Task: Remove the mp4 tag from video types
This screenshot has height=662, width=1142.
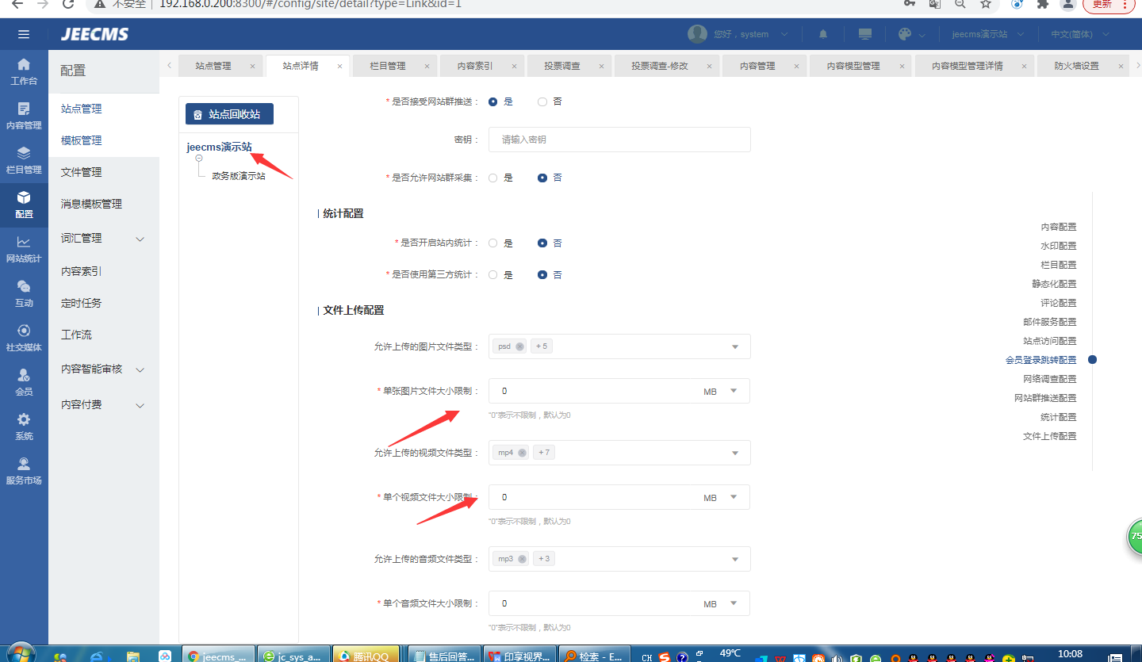Action: click(x=522, y=453)
